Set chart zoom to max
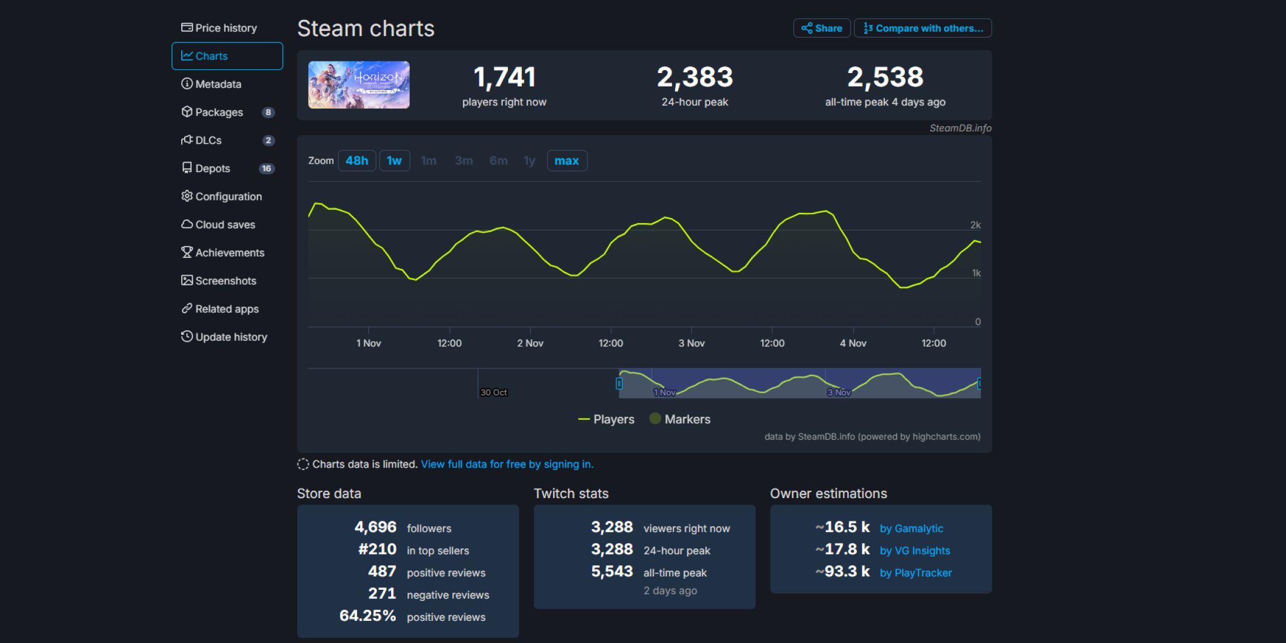This screenshot has height=643, width=1286. [x=567, y=161]
